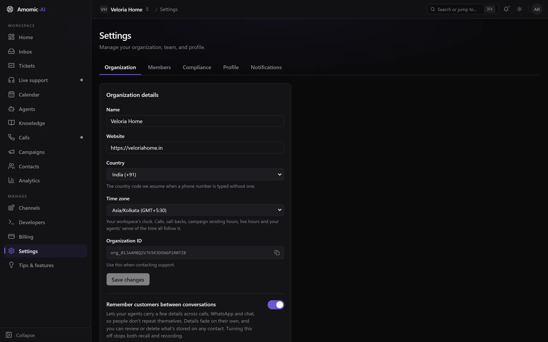Click Settings in the breadcrumb

tap(169, 9)
